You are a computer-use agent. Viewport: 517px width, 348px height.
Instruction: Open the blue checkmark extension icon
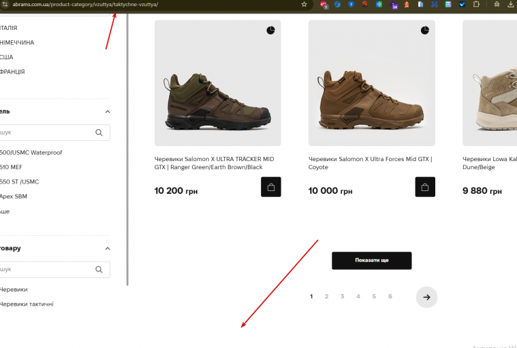[462, 4]
